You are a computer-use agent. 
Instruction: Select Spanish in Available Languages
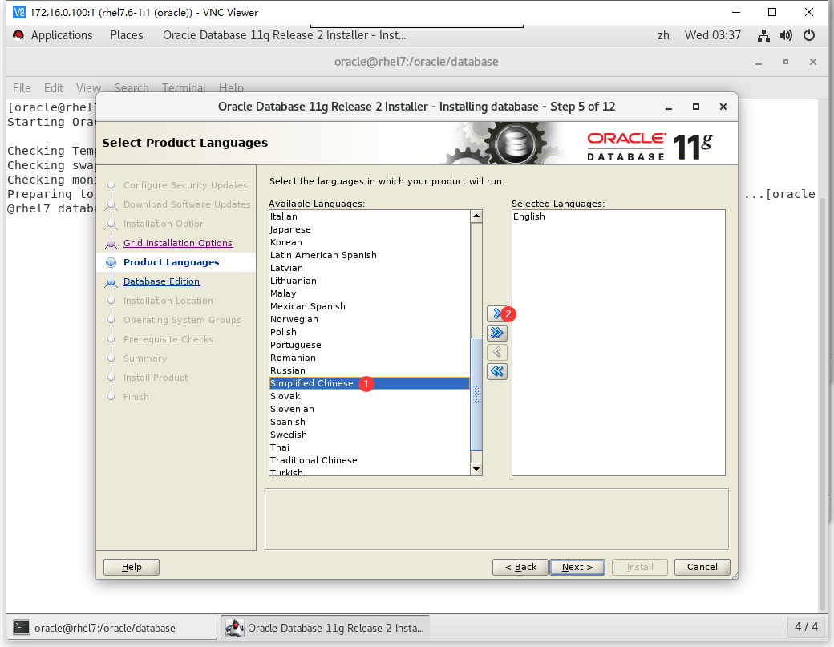(369, 422)
